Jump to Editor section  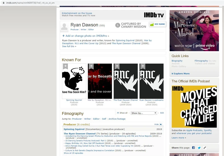(x=96, y=119)
